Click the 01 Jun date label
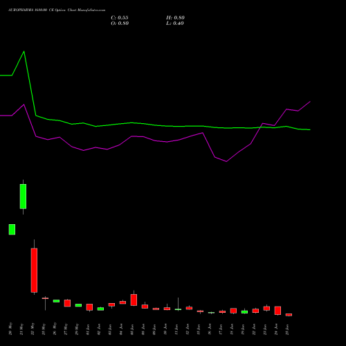 88,329
